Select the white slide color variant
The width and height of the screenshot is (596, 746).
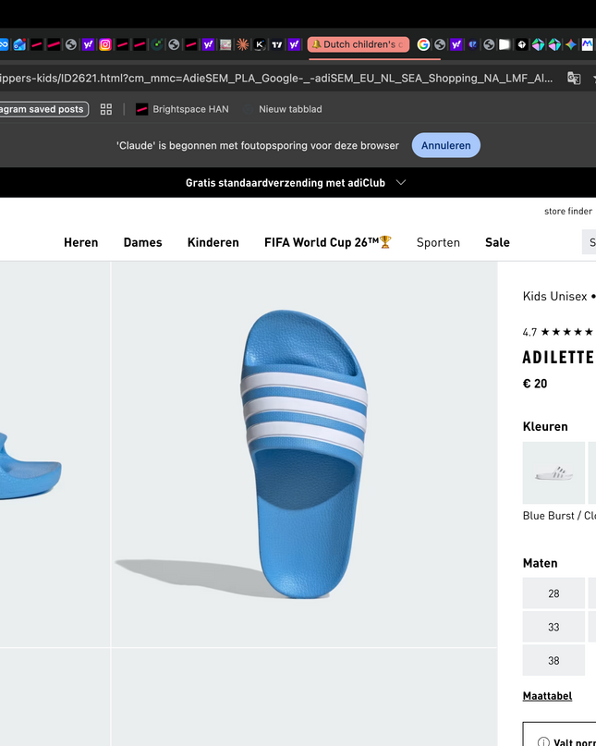pos(553,473)
